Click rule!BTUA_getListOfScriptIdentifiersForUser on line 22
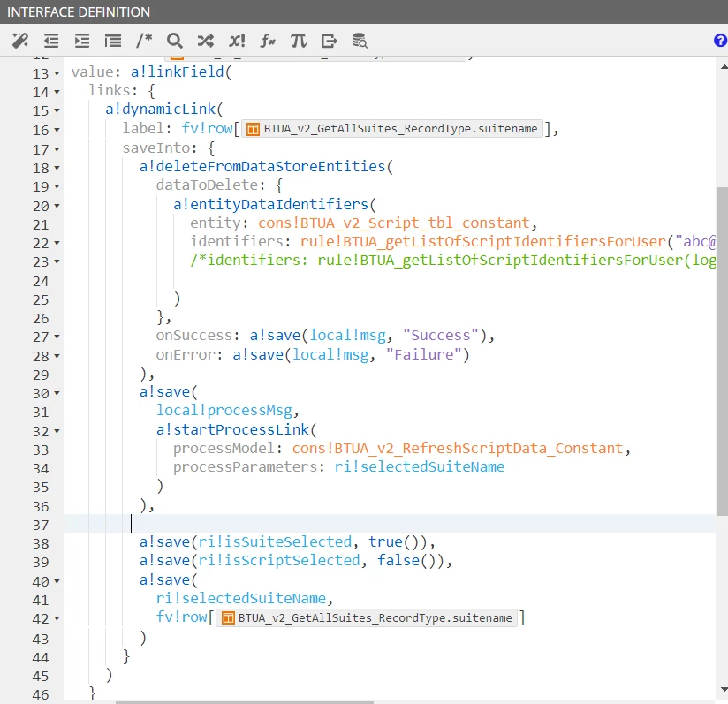This screenshot has height=704, width=728. point(483,242)
